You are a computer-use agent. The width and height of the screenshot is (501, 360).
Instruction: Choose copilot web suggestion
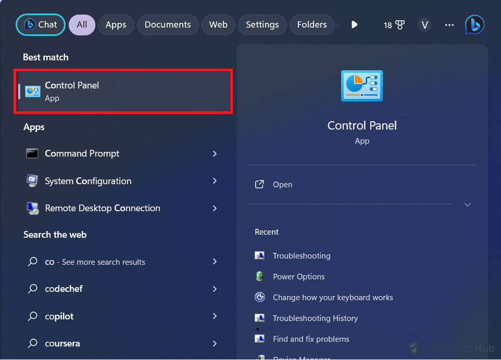click(123, 316)
